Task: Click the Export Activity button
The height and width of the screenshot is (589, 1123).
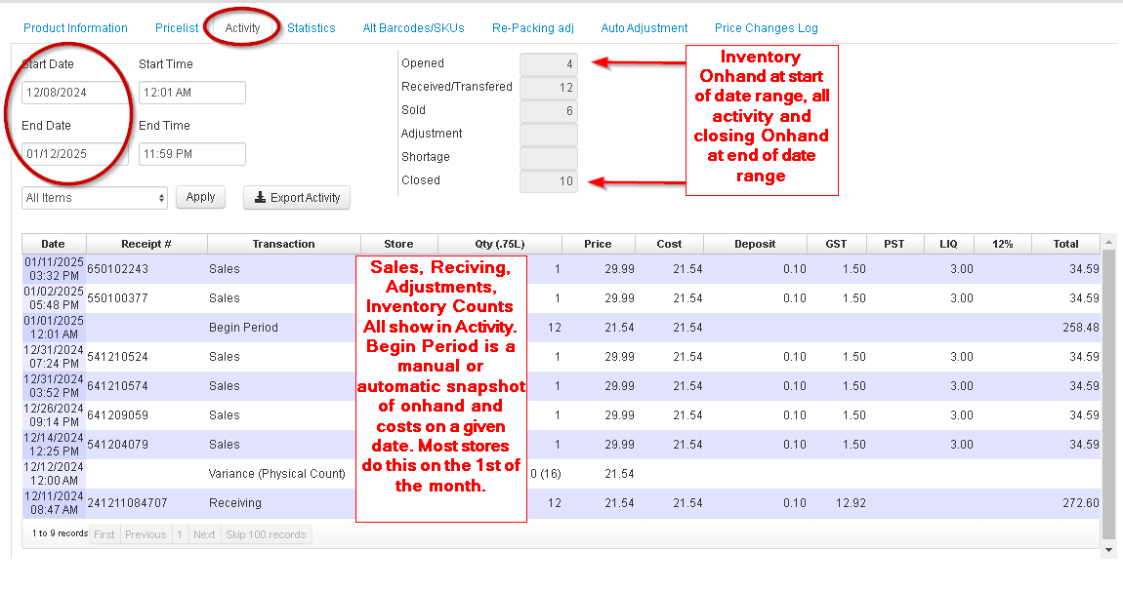Action: pyautogui.click(x=297, y=197)
